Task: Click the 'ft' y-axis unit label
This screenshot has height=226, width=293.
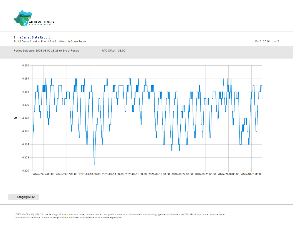Action: (x=16, y=118)
